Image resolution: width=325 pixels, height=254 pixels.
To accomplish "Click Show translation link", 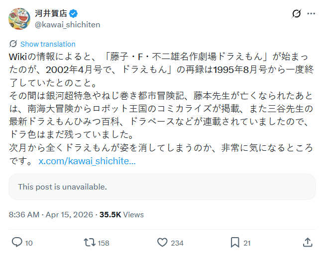I will click(48, 44).
